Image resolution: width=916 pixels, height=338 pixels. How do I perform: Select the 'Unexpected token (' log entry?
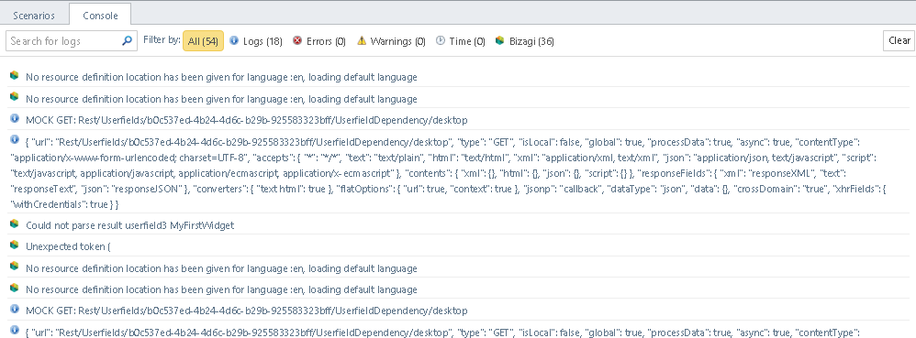458,245
